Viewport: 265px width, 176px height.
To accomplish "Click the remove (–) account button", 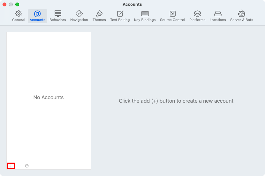I will [x=19, y=166].
